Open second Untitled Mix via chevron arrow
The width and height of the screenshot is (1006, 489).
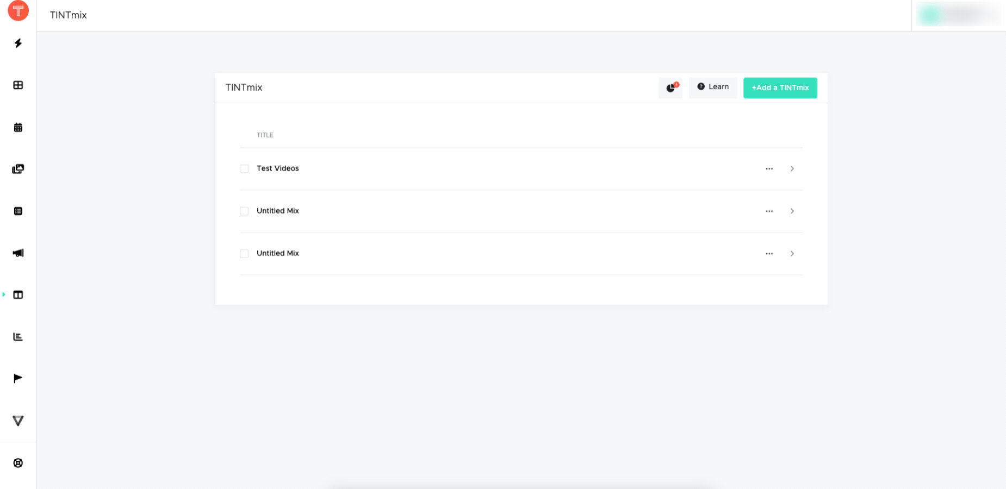click(792, 254)
